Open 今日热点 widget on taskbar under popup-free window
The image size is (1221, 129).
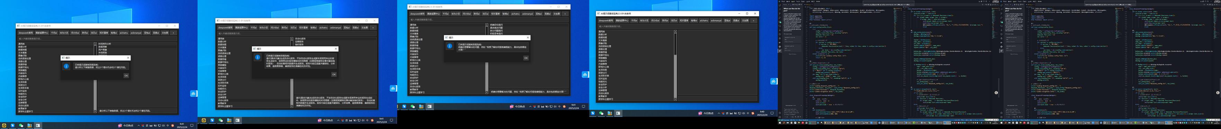[x=706, y=113]
